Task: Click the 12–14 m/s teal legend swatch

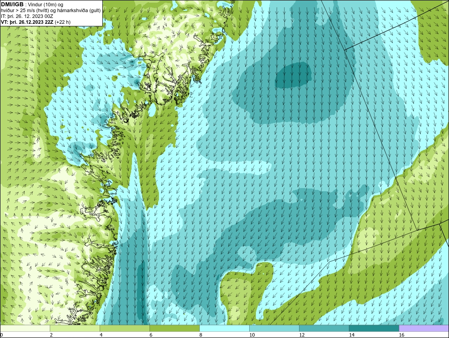Action: (x=324, y=328)
